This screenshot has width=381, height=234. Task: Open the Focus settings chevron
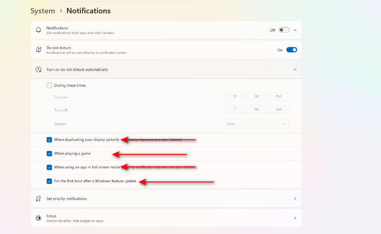click(x=295, y=218)
